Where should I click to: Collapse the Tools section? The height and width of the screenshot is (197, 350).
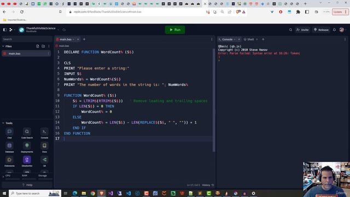[x=3, y=123]
